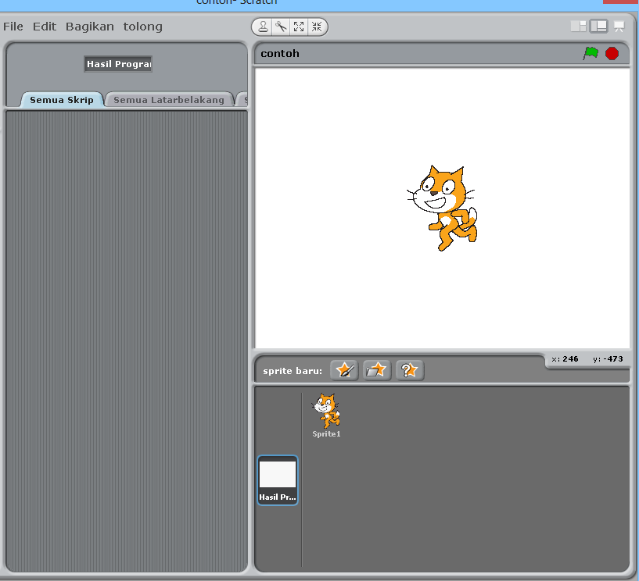Select the Duplicate stamp tool

(263, 27)
